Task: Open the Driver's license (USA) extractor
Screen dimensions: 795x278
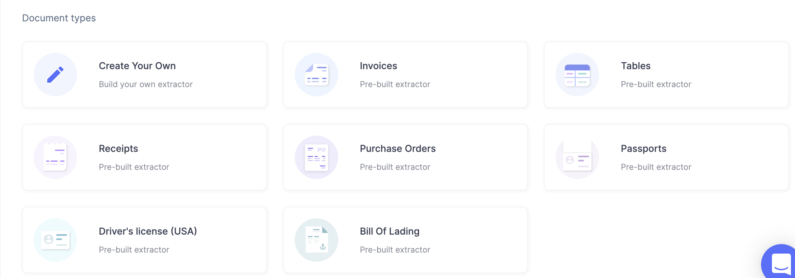Action: (x=144, y=240)
